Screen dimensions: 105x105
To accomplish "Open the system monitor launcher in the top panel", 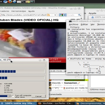I will [33, 2].
